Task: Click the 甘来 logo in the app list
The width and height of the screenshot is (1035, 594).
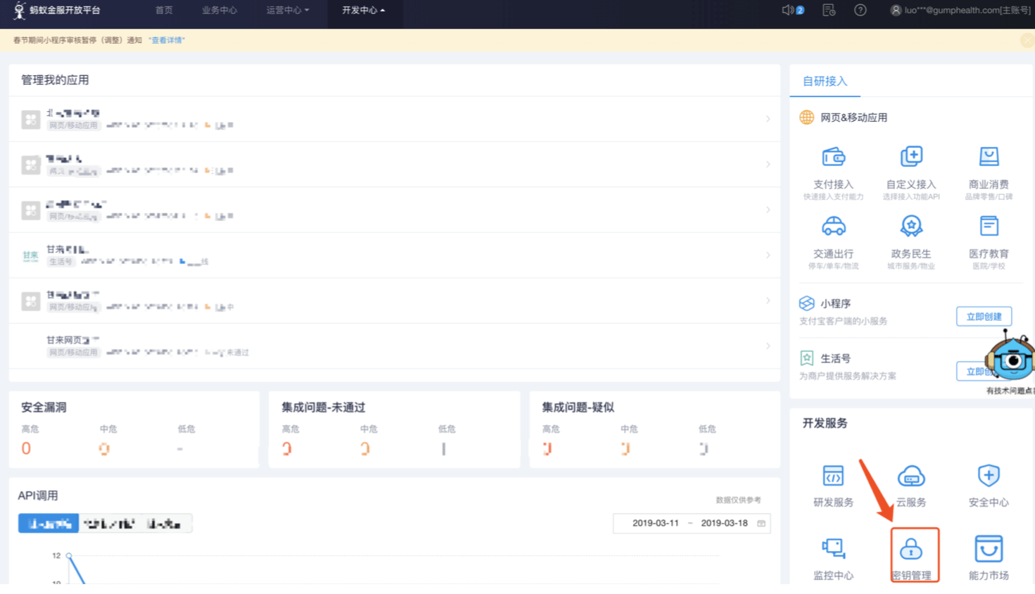Action: coord(30,255)
